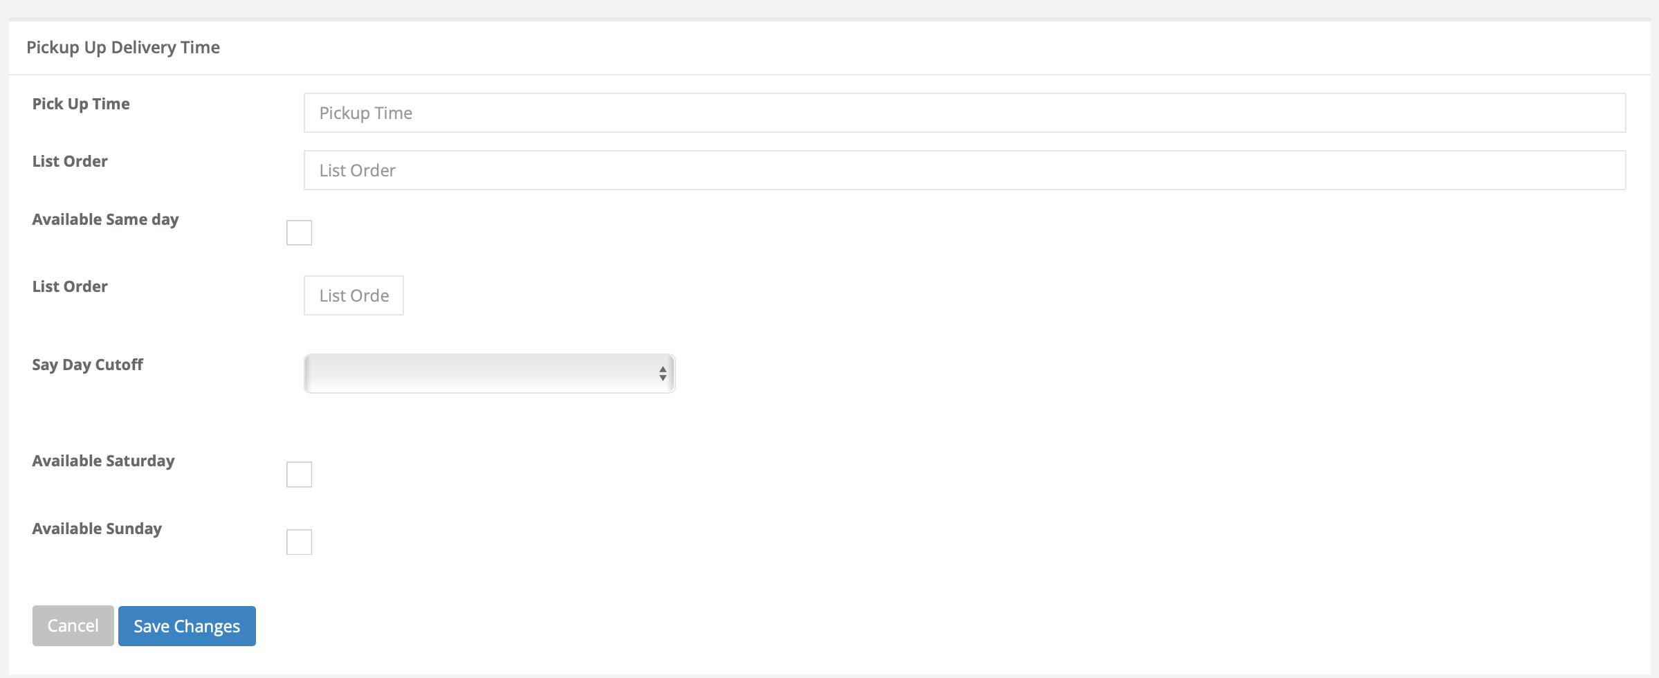Select the Available Same day label text
This screenshot has width=1659, height=678.
[105, 219]
